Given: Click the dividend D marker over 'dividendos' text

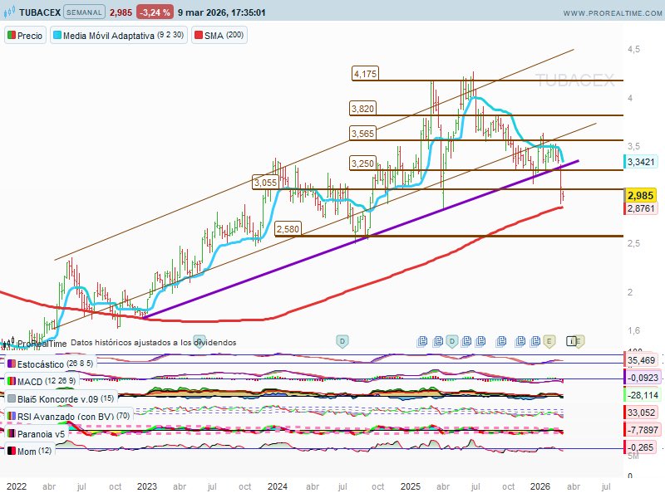Looking at the screenshot, I should point(199,341).
